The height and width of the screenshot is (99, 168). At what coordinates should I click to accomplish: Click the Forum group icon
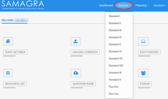(143, 73)
